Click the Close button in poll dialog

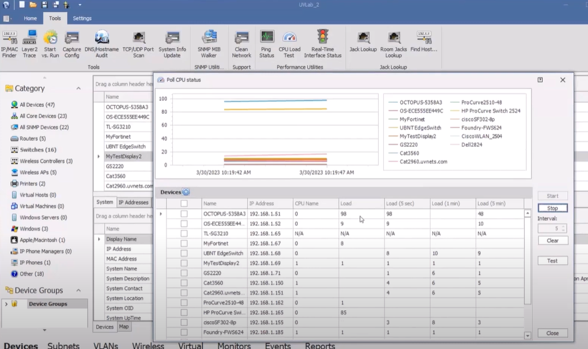coord(553,333)
